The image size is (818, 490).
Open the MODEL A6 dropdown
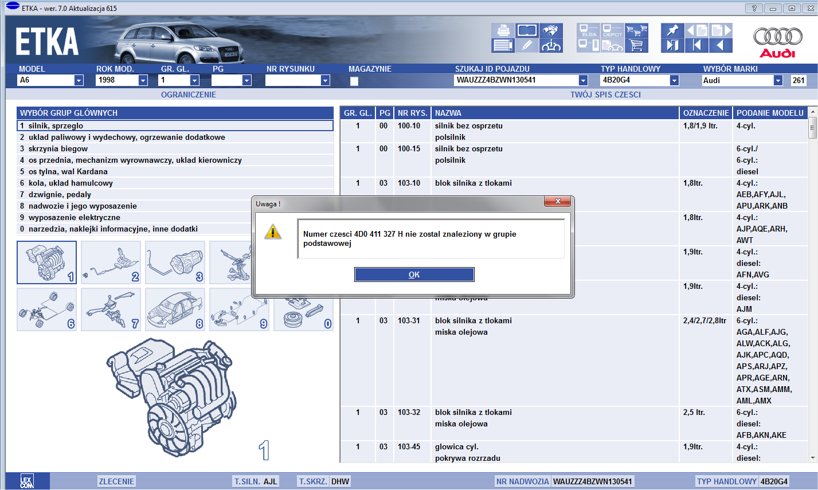point(79,80)
